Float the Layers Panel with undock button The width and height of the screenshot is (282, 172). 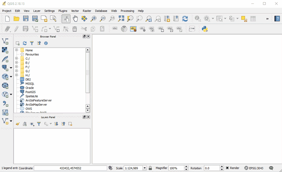coord(84,117)
